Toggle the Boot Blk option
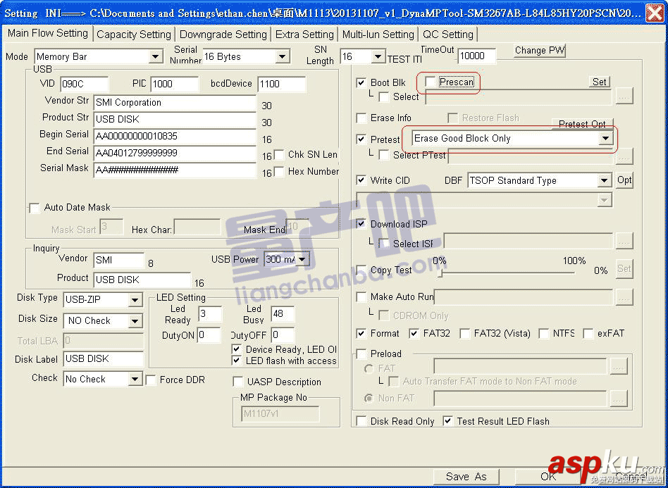The image size is (668, 488). (361, 82)
